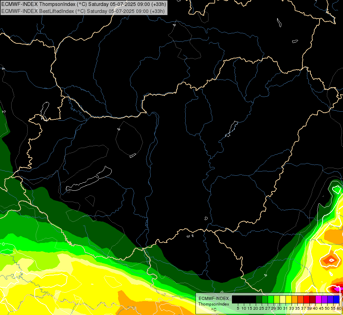
Task: Select the medium green 25-27 legend swatch
Action: (265, 300)
